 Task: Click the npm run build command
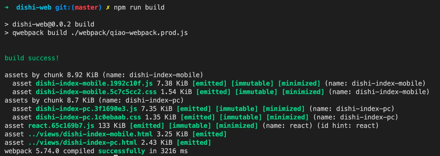point(139,7)
